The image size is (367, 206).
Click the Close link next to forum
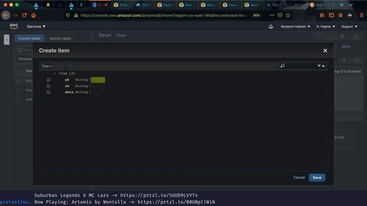click(x=121, y=35)
